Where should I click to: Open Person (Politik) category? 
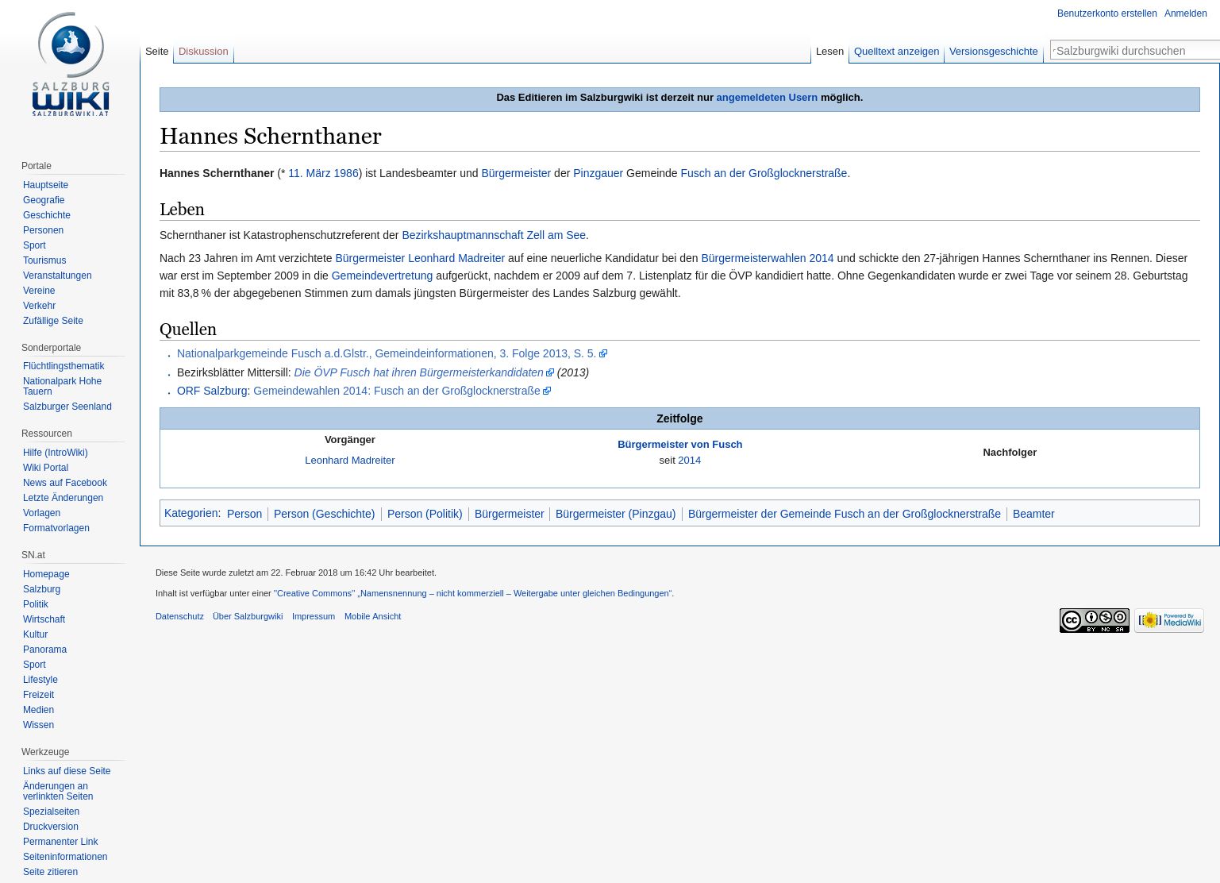coord(425,514)
